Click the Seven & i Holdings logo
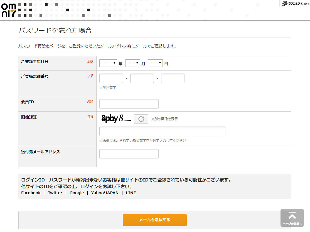The image size is (310, 232). pyautogui.click(x=295, y=4)
